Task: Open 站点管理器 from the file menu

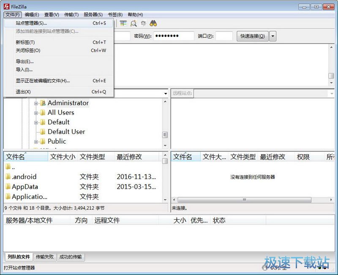Action: pos(38,24)
